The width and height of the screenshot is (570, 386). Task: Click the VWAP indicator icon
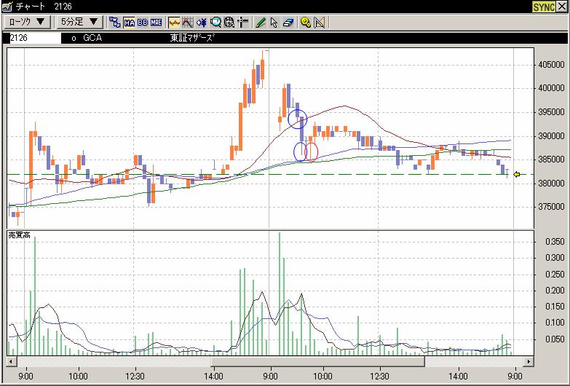point(115,22)
